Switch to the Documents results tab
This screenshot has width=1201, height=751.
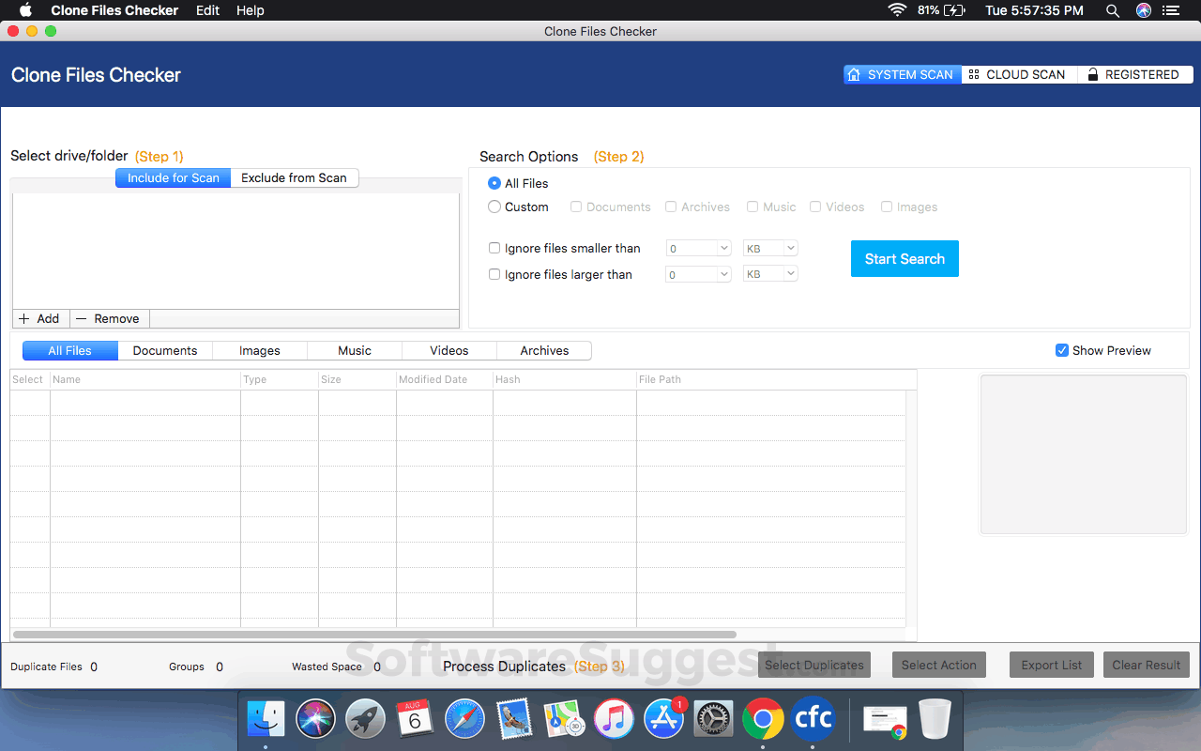click(x=165, y=350)
